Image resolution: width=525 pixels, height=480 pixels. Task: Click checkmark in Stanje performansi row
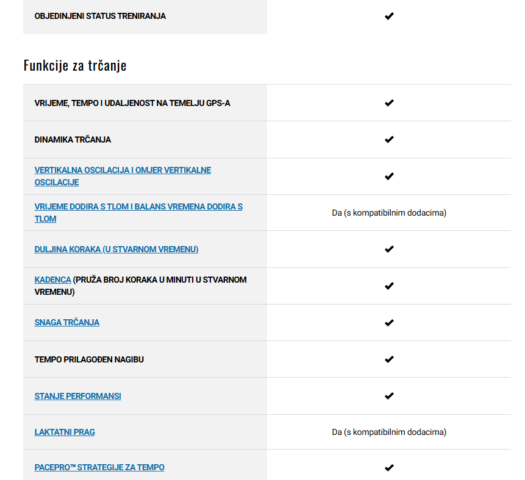389,396
